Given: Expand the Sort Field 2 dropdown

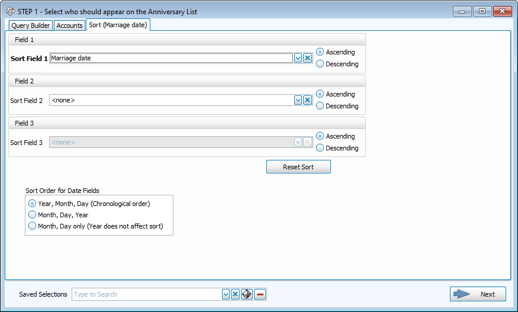Looking at the screenshot, I should 298,100.
